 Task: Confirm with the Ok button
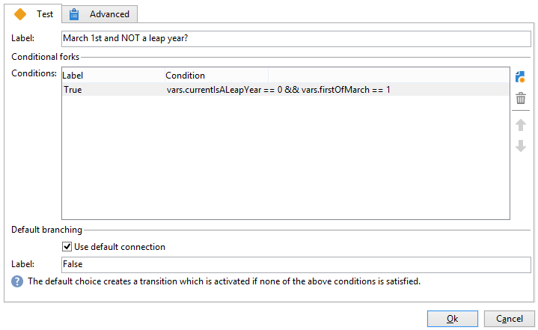click(x=452, y=319)
